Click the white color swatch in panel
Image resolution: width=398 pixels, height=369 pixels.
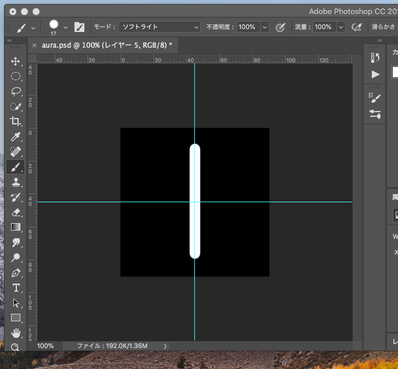click(x=395, y=72)
